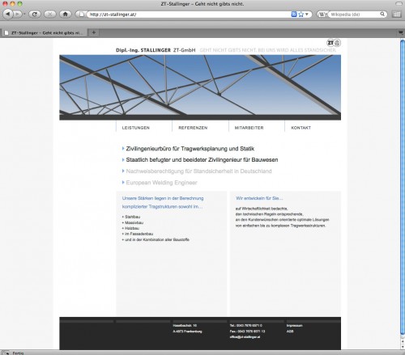
Task: Open the Impressum footer link
Action: click(294, 326)
